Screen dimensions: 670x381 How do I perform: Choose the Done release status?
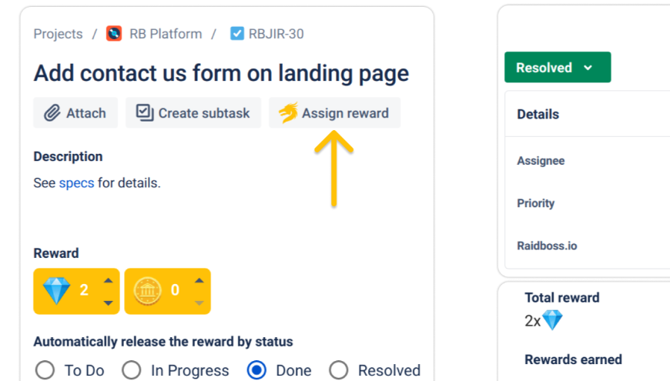pyautogui.click(x=256, y=370)
